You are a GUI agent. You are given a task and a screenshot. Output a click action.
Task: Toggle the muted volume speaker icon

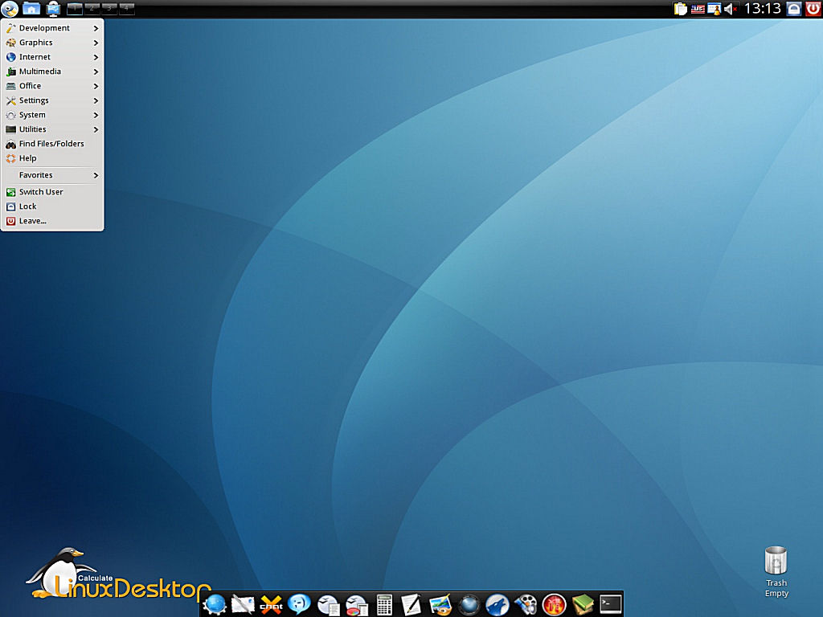pos(731,9)
